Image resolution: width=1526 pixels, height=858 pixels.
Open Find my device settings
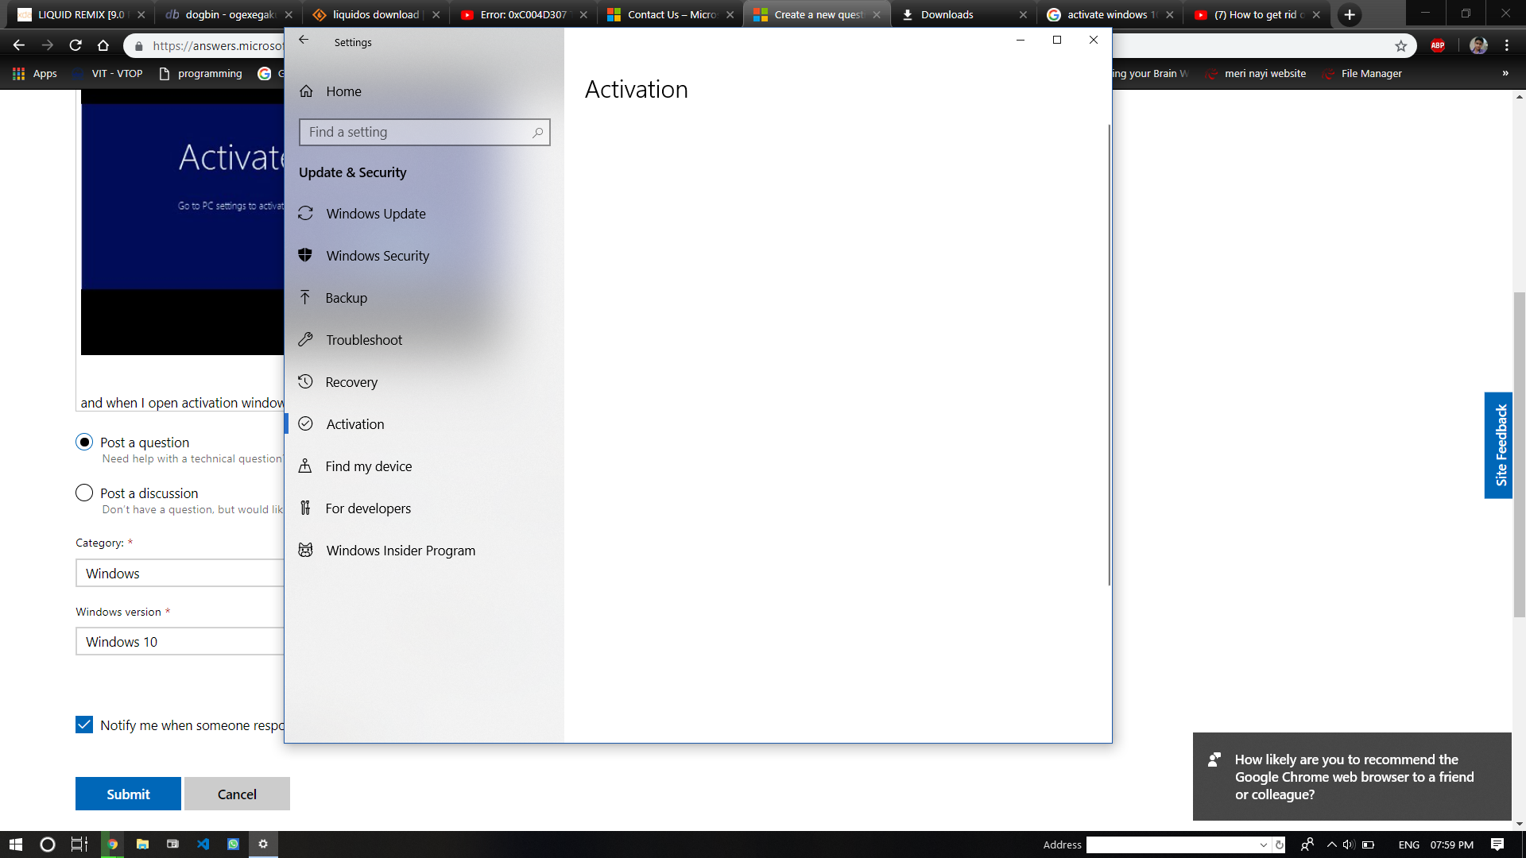pyautogui.click(x=369, y=466)
